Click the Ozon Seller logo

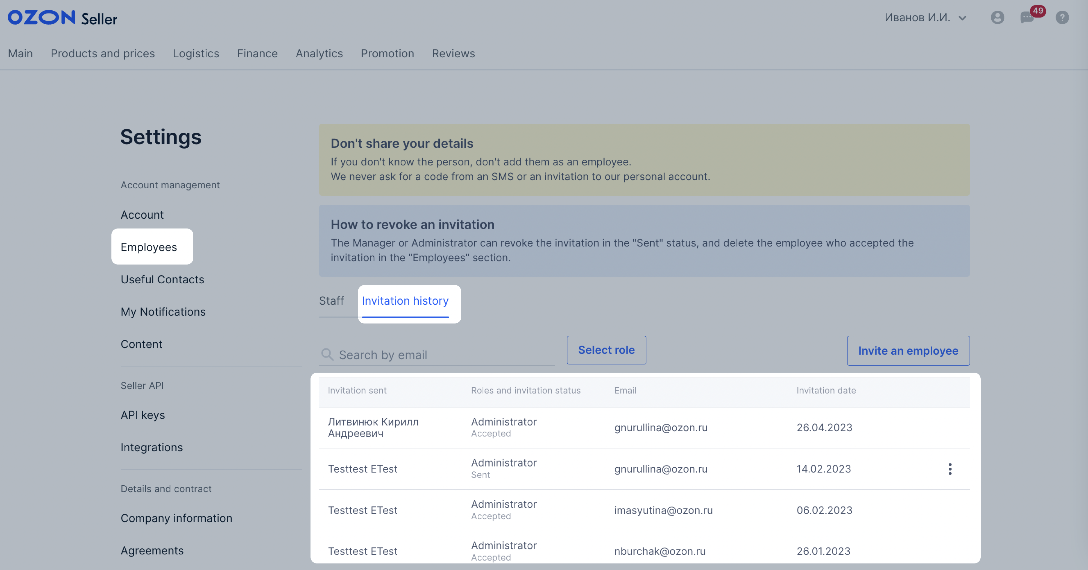tap(63, 18)
